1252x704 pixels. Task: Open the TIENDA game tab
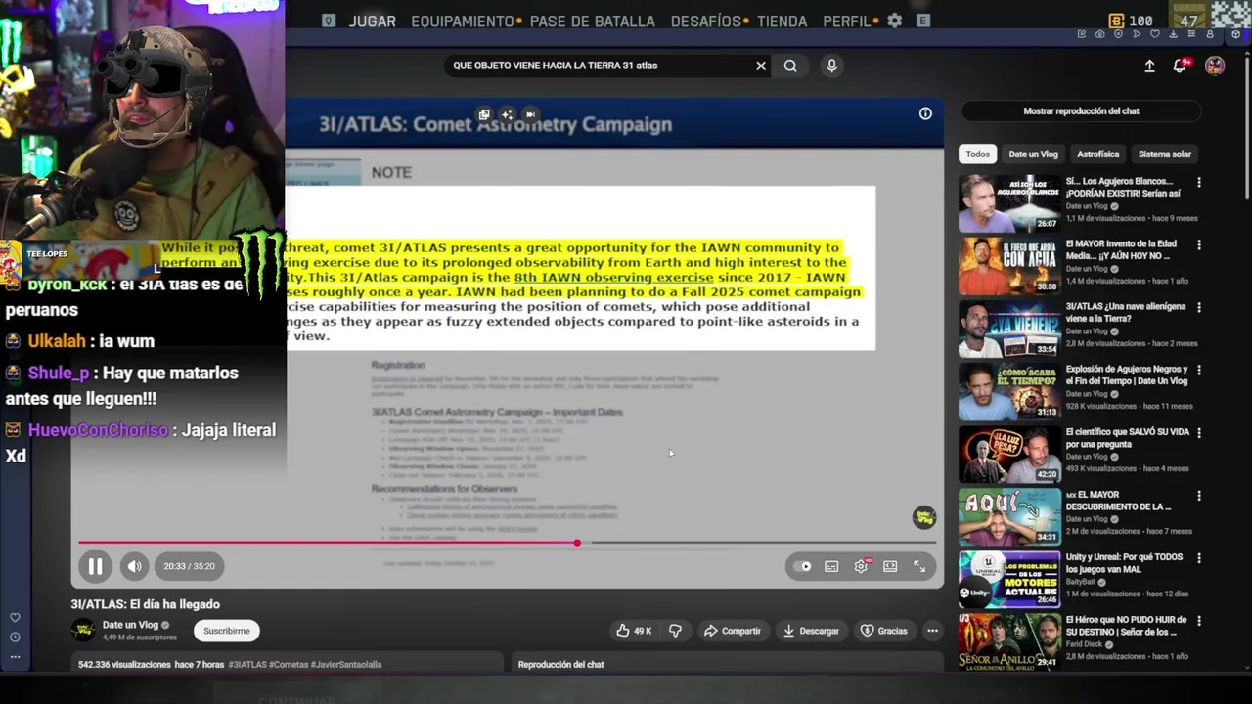[782, 21]
